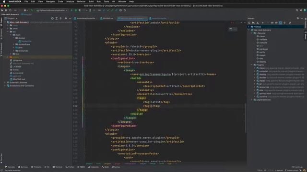Reload All Maven Projects icon
The image size is (307, 172).
[x=249, y=23]
